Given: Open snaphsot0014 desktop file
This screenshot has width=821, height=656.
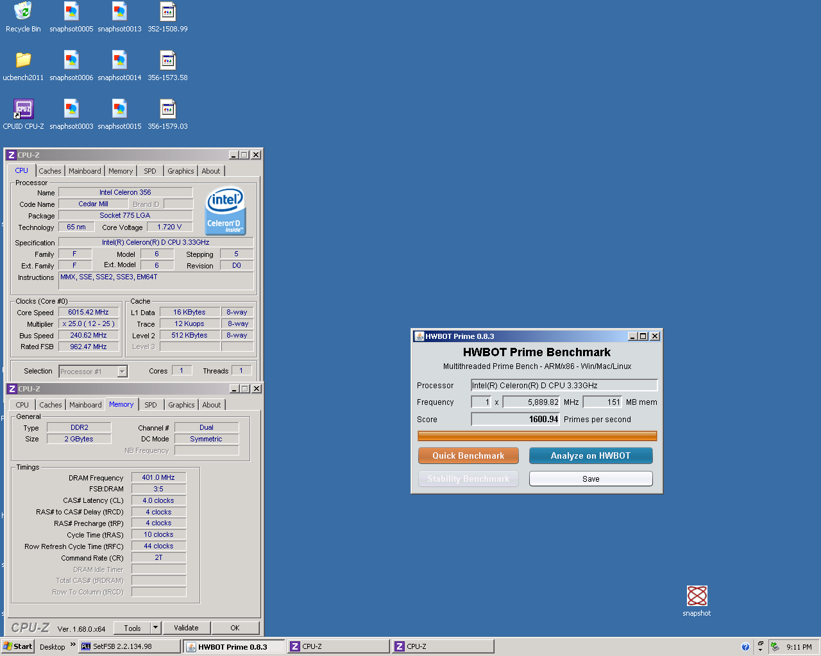Looking at the screenshot, I should 119,66.
